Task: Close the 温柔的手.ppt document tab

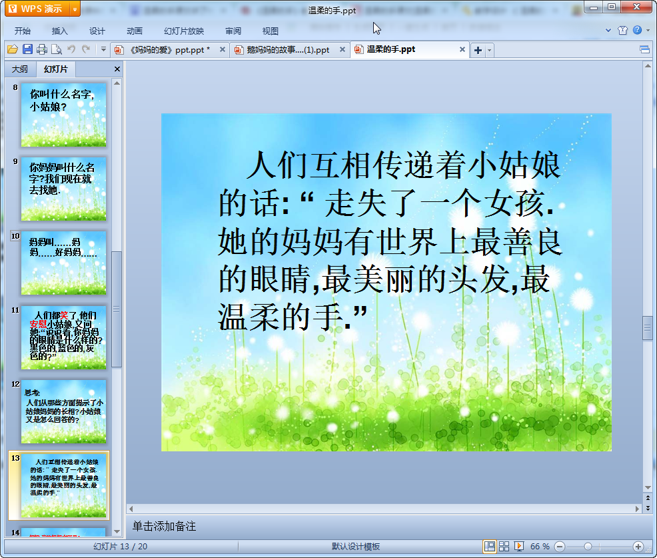Action: [462, 49]
